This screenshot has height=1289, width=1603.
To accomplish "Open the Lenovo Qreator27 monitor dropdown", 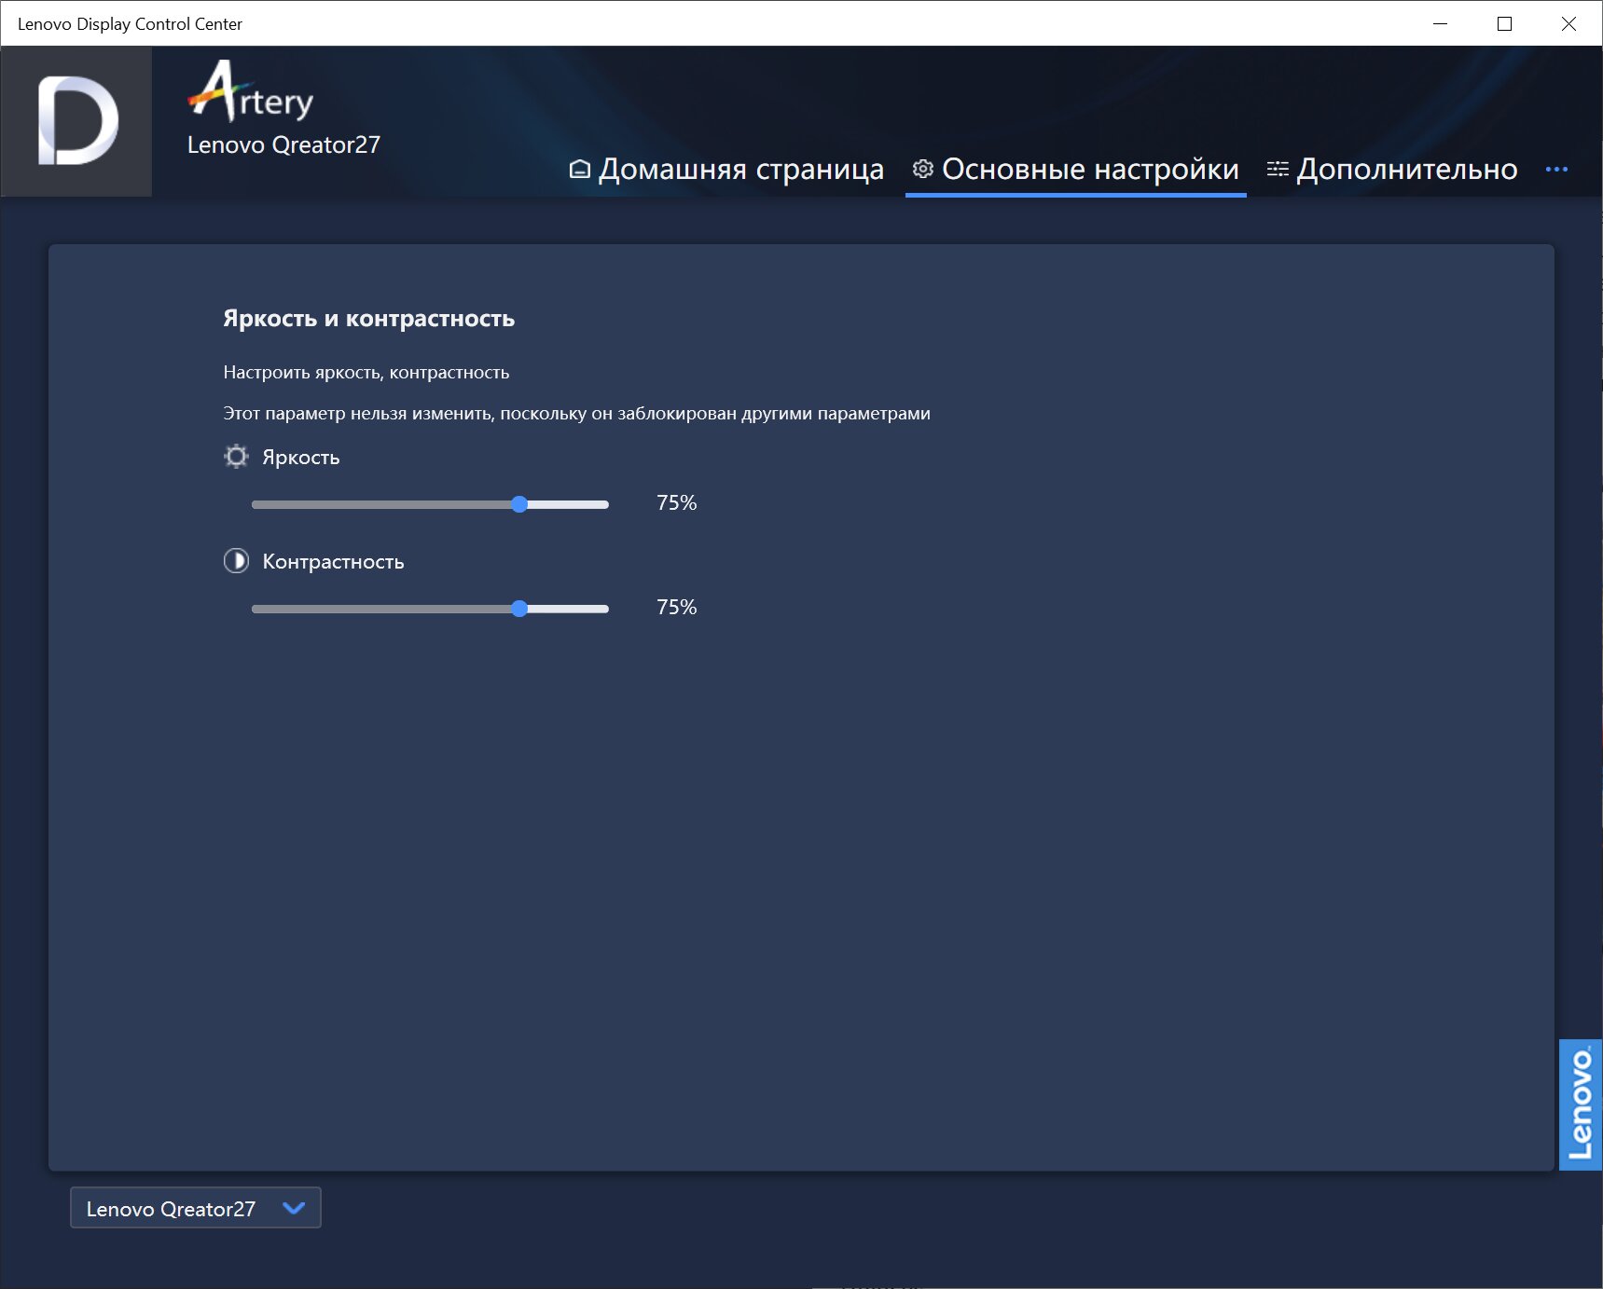I will coord(196,1208).
